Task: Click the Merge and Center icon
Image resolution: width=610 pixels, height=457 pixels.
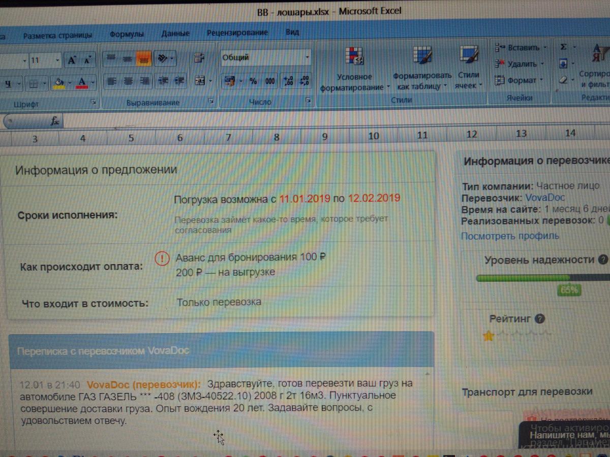Action: pyautogui.click(x=199, y=81)
